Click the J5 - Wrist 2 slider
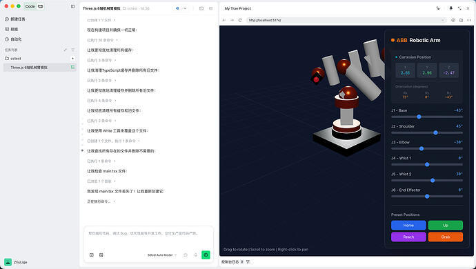The width and height of the screenshot is (476, 269). (x=427, y=180)
